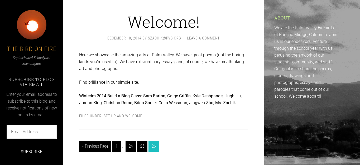Click the December 18, 2014 post date

coord(124,38)
